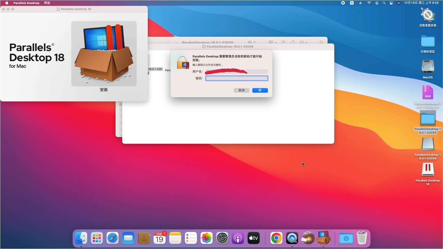Launch Safari from the Dock
443x249 pixels.
(x=113, y=238)
